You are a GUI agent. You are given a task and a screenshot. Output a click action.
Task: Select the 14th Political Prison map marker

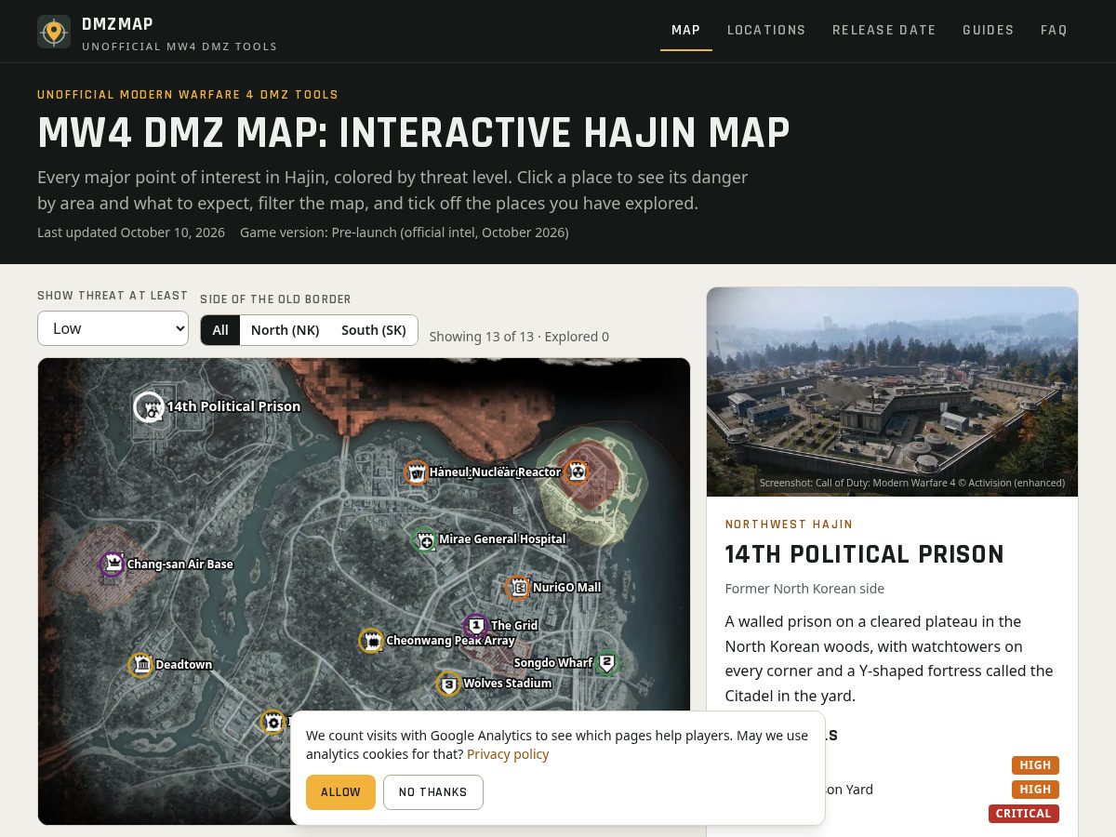(149, 406)
